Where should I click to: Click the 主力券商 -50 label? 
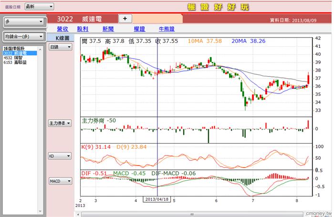(x=99, y=121)
